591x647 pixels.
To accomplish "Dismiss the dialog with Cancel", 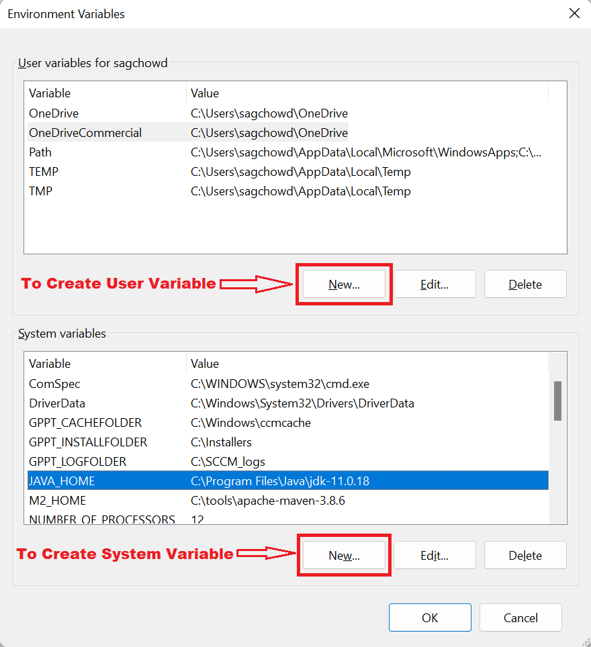I will click(520, 617).
